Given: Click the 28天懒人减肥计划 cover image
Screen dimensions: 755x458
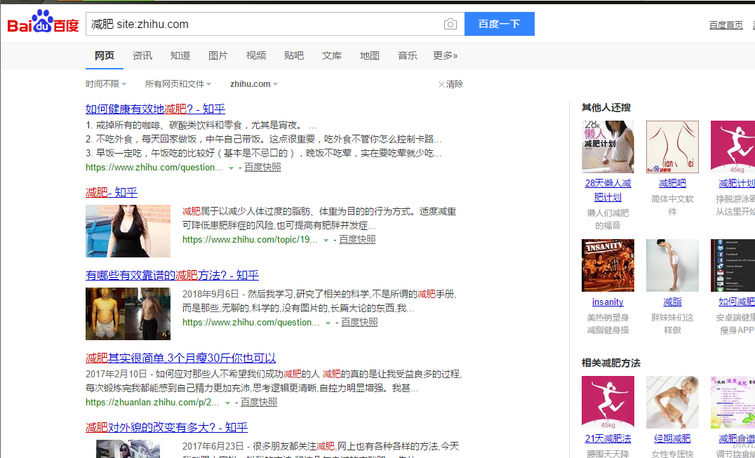Looking at the screenshot, I should [608, 147].
